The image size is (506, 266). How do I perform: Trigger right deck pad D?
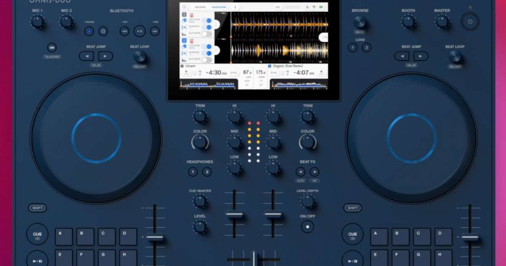click(444, 237)
